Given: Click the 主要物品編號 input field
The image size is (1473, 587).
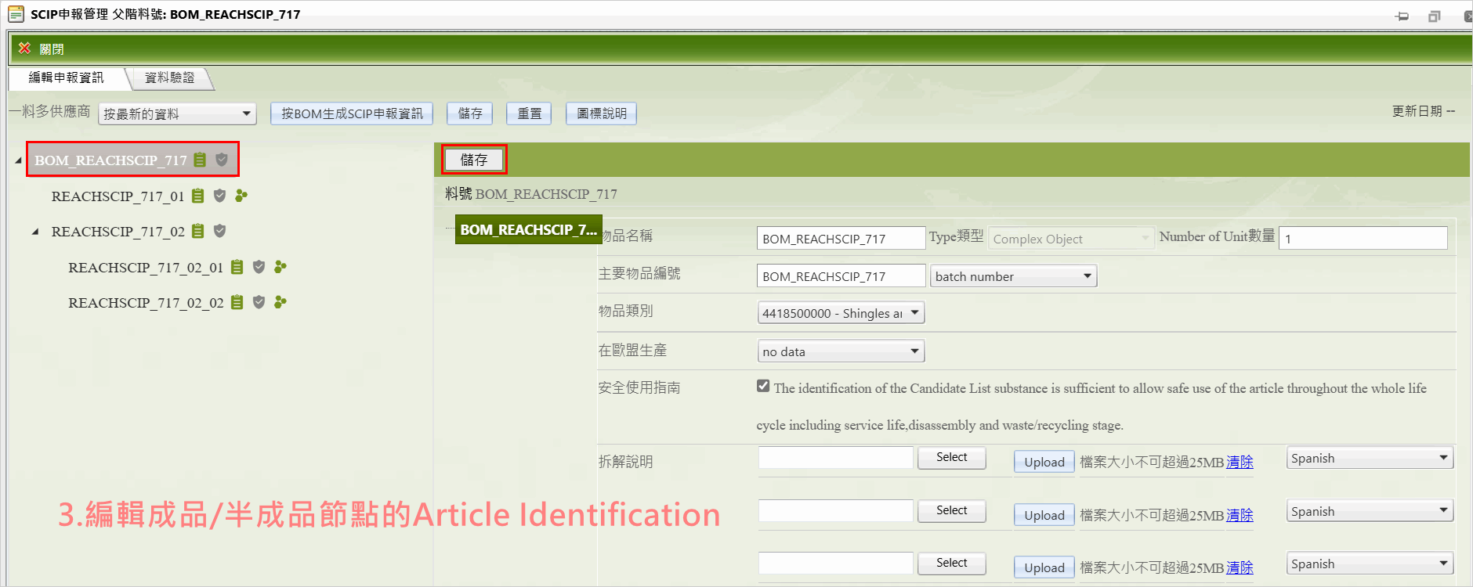Looking at the screenshot, I should (841, 276).
